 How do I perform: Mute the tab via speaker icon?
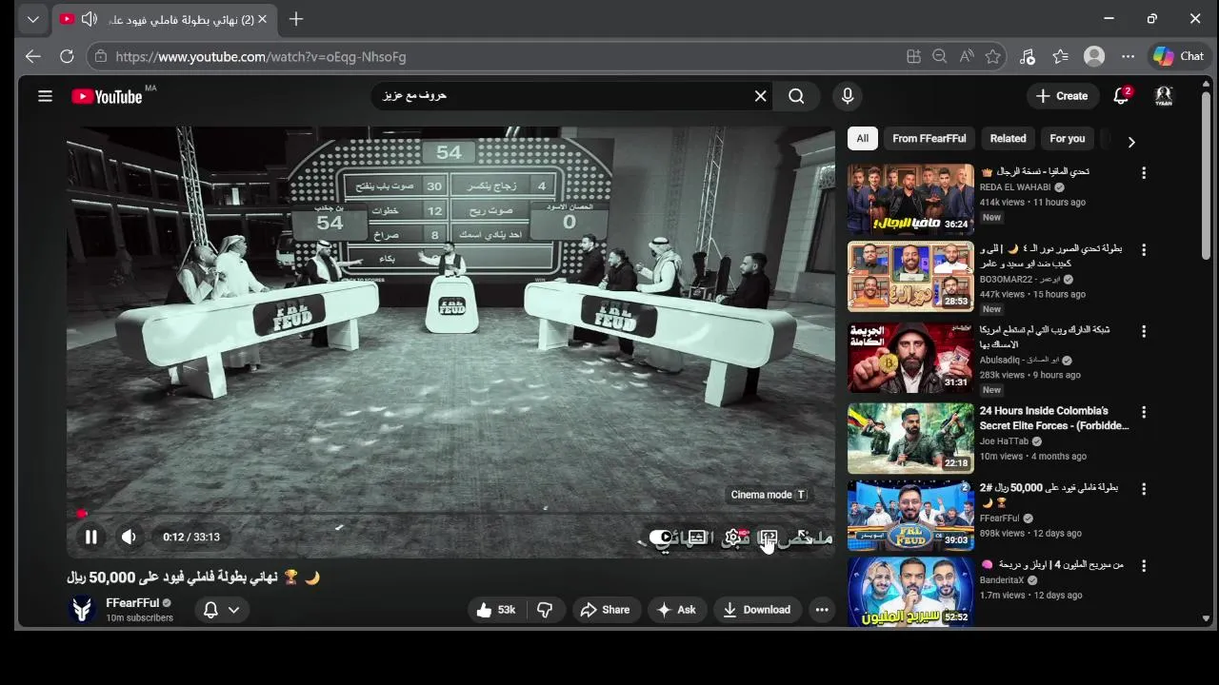coord(89,19)
